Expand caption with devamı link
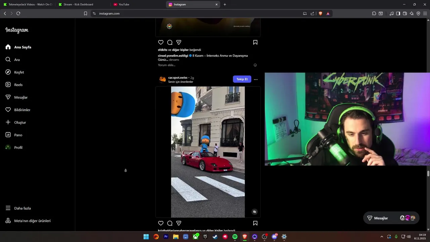430x242 pixels. point(174,59)
